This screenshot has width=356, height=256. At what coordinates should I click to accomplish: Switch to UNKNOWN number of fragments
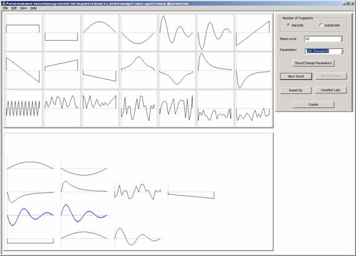[321, 25]
